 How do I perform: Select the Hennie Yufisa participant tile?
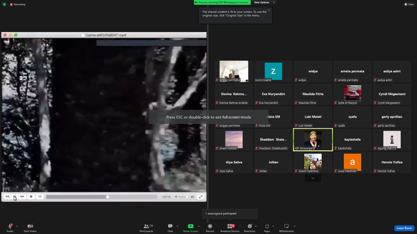coord(392,162)
